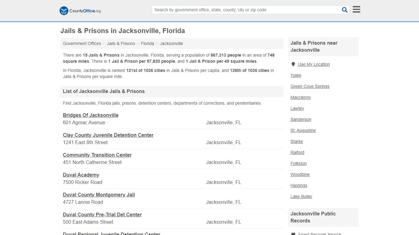Screen dimensions: 419x235
Task: Go to Government Offices breadcrumb
Action: tap(82, 43)
